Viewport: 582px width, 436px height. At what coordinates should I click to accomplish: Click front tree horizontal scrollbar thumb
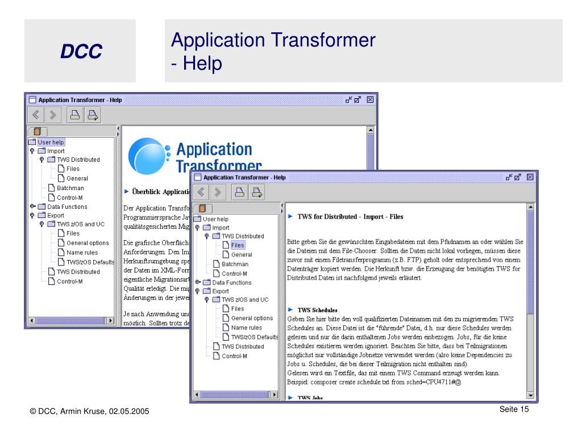tap(235, 395)
